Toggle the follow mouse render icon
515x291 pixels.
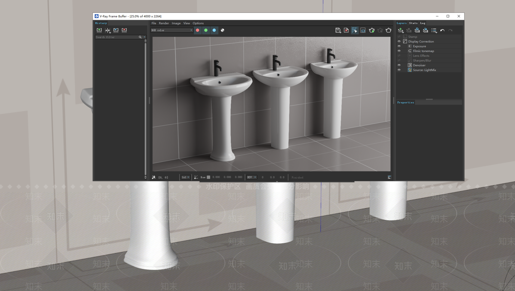(x=355, y=30)
